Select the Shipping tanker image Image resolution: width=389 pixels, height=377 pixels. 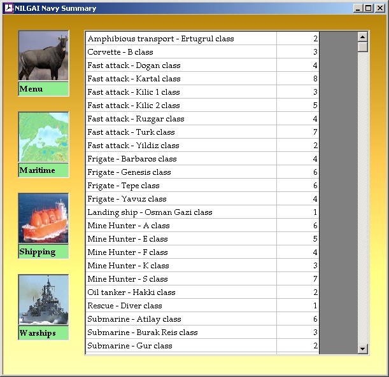(x=43, y=219)
